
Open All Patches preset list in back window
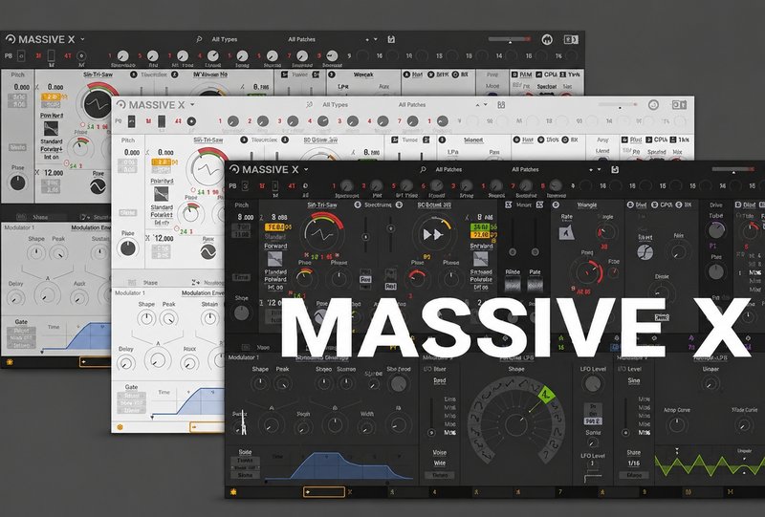[x=301, y=39]
